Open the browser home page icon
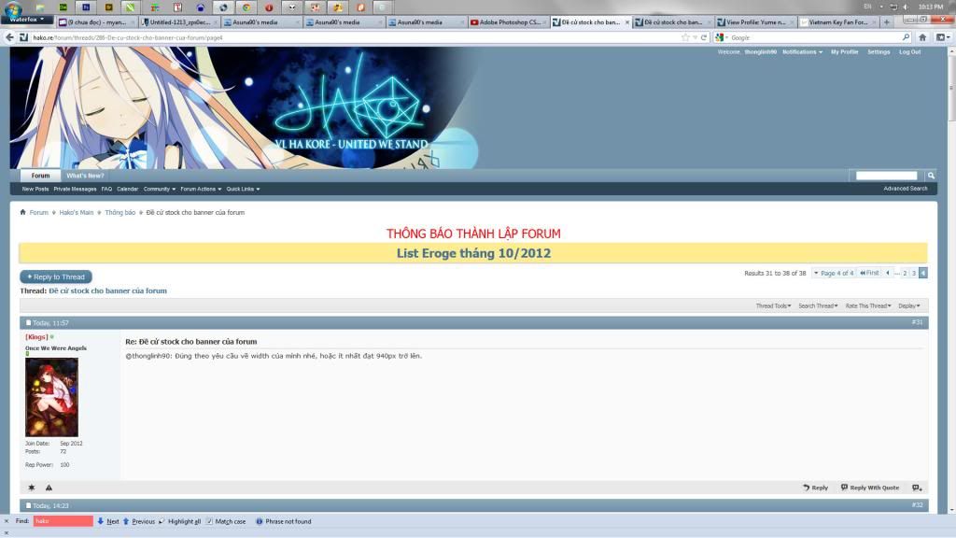The image size is (956, 538). pos(922,37)
